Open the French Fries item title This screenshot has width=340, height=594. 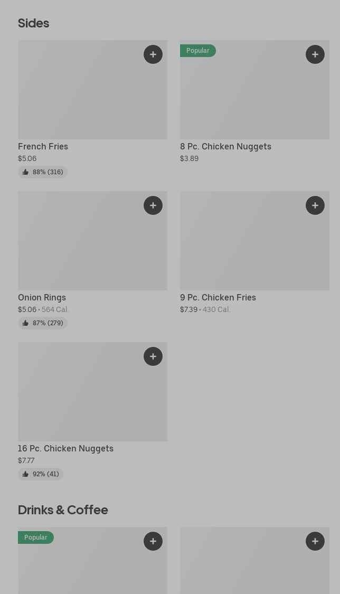(43, 146)
